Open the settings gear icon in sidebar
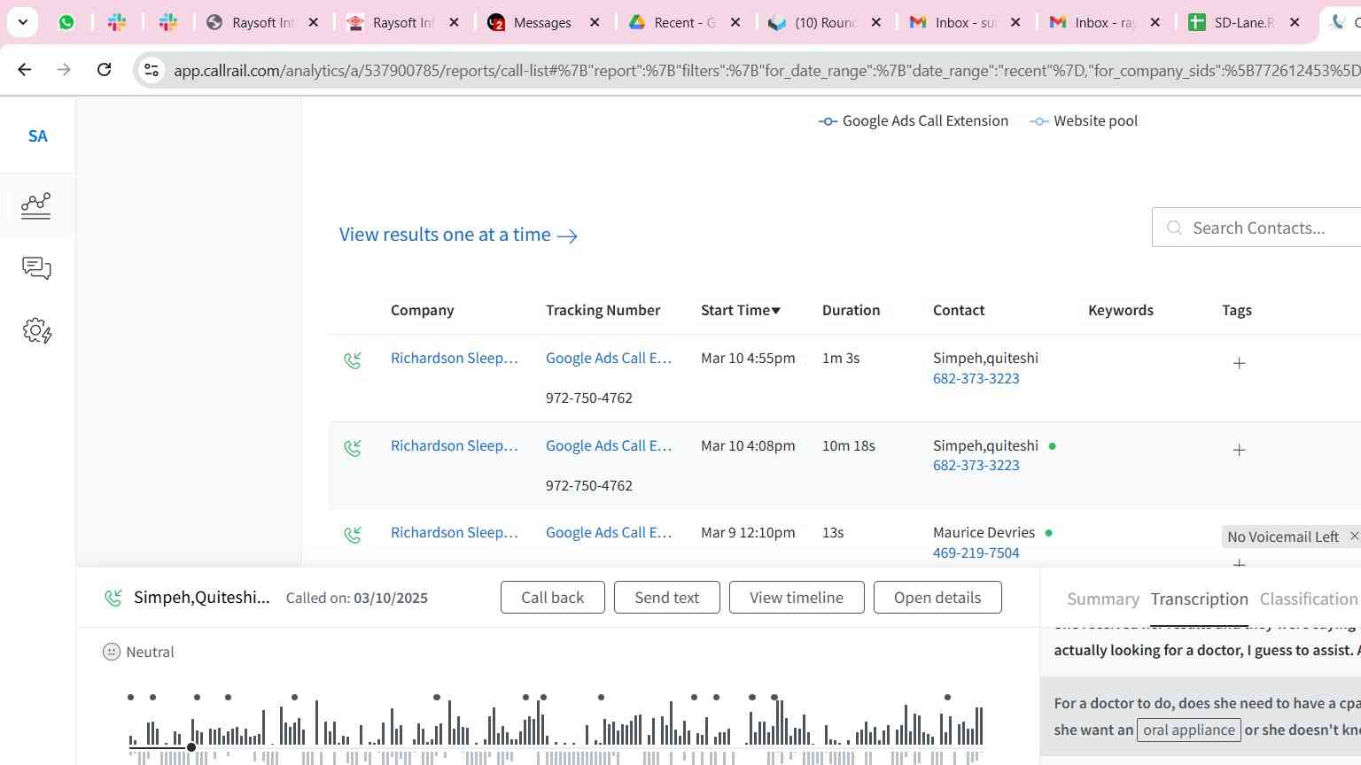 pos(36,331)
